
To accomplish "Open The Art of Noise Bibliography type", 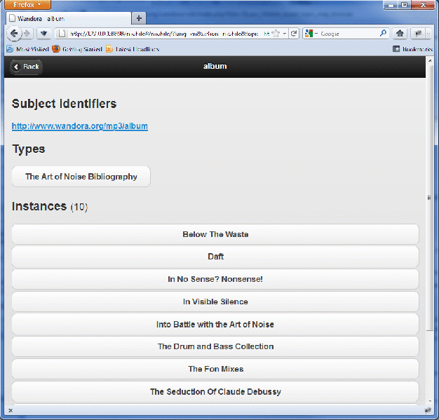I will tap(81, 177).
